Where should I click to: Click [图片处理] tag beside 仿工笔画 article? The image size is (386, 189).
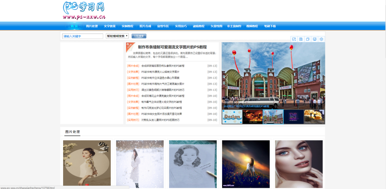coord(133,84)
